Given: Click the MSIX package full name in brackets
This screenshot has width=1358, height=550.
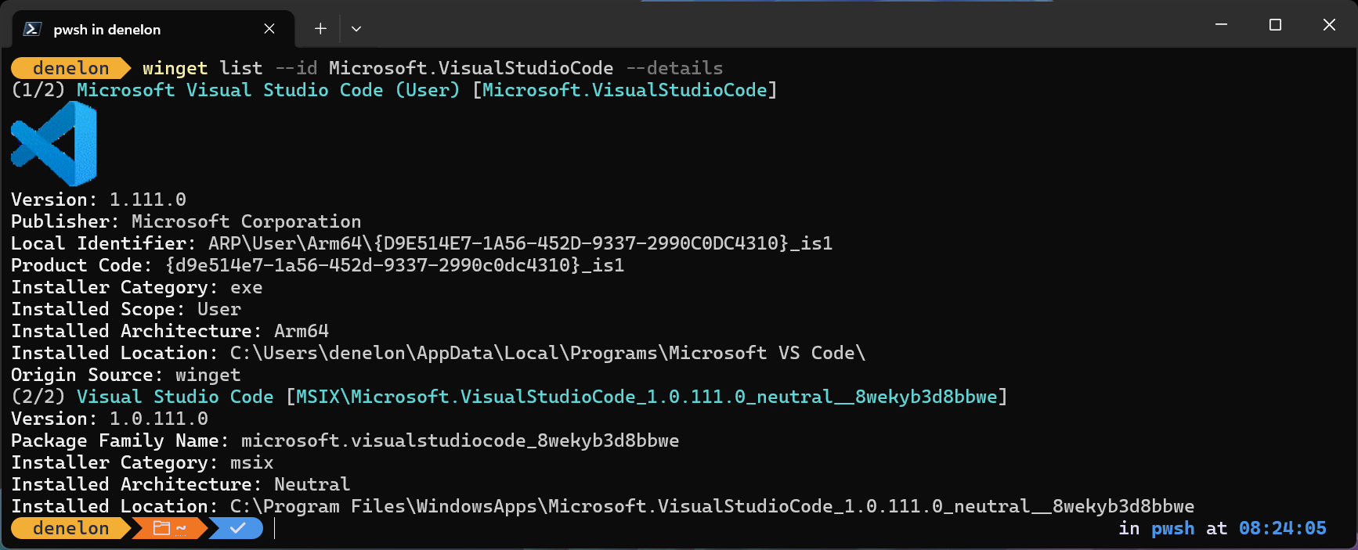Looking at the screenshot, I should pyautogui.click(x=647, y=397).
